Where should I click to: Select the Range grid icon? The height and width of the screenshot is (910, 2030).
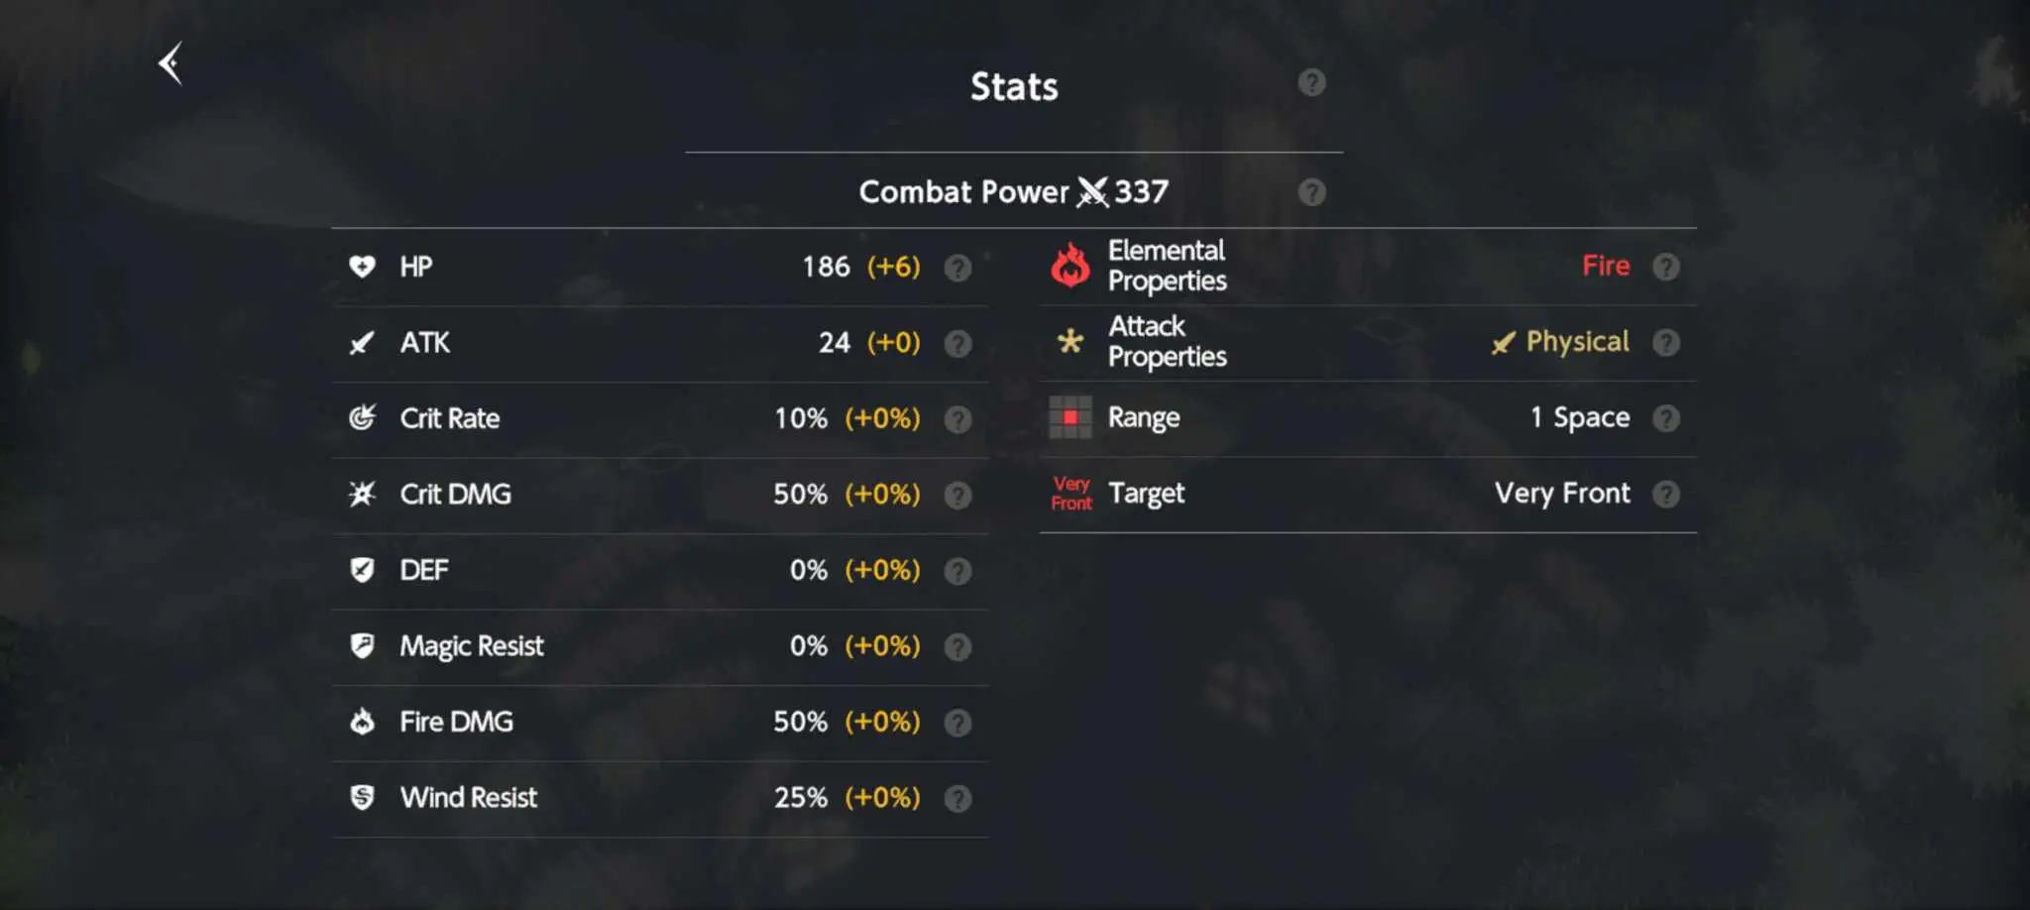pos(1071,417)
